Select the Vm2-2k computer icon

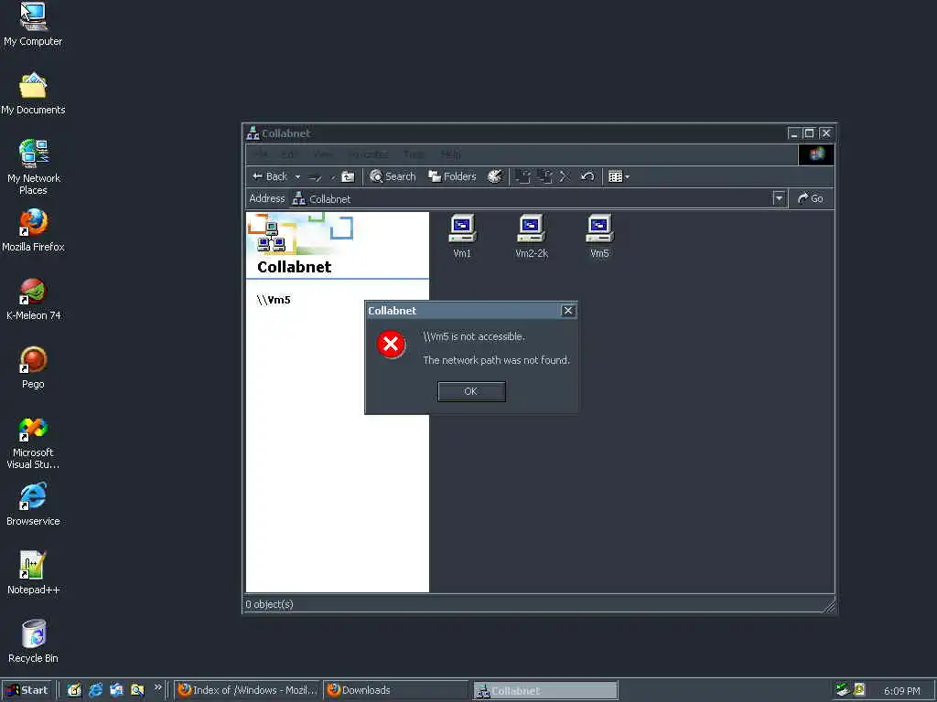(x=532, y=237)
